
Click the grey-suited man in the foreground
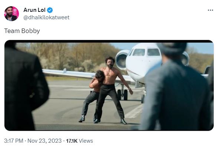pos(177,87)
